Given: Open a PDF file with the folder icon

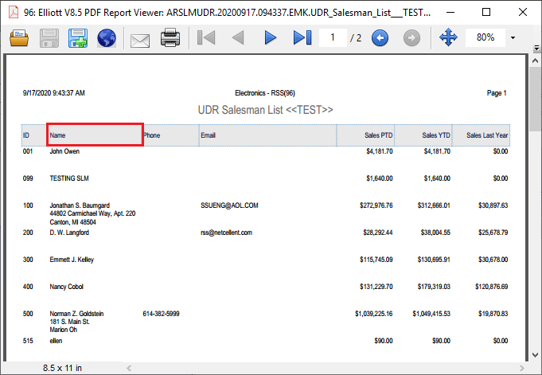Looking at the screenshot, I should 19,38.
